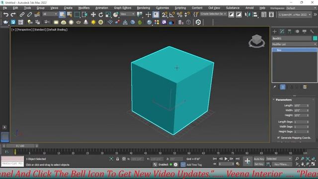Open the Modifiers menu
Viewport: 318px width, 179px height.
pyautogui.click(x=84, y=8)
